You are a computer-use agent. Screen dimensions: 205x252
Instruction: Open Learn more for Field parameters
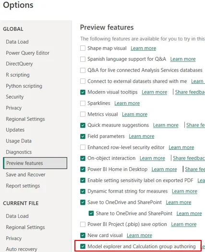pyautogui.click(x=142, y=136)
